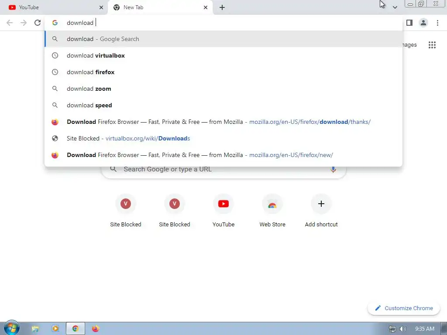Viewport: 447px width, 335px height.
Task: Select the New Tab tab
Action: click(x=160, y=7)
